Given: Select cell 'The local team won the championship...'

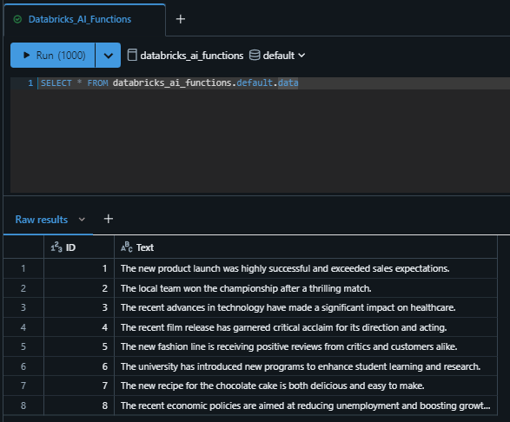Looking at the screenshot, I should (x=306, y=288).
